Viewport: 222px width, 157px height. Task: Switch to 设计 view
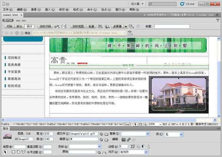click(29, 26)
